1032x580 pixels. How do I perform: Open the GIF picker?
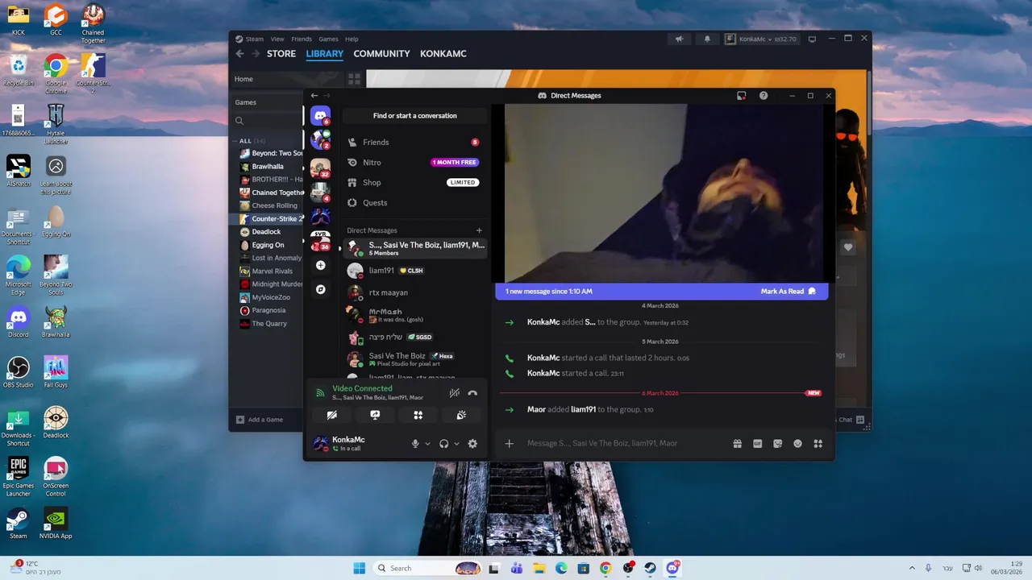click(x=757, y=443)
